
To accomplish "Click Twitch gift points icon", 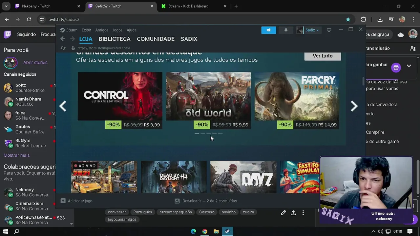I will click(396, 68).
